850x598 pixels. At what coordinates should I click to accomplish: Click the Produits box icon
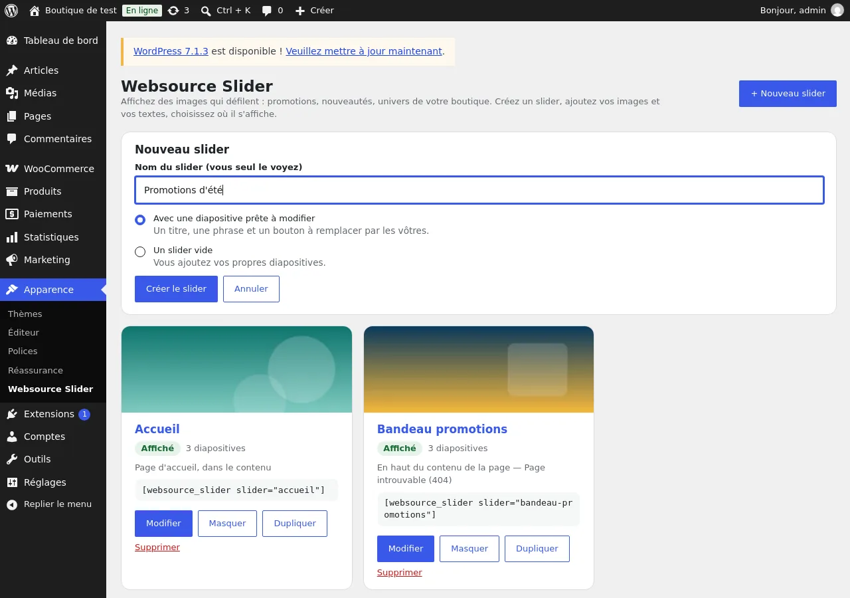click(x=12, y=191)
